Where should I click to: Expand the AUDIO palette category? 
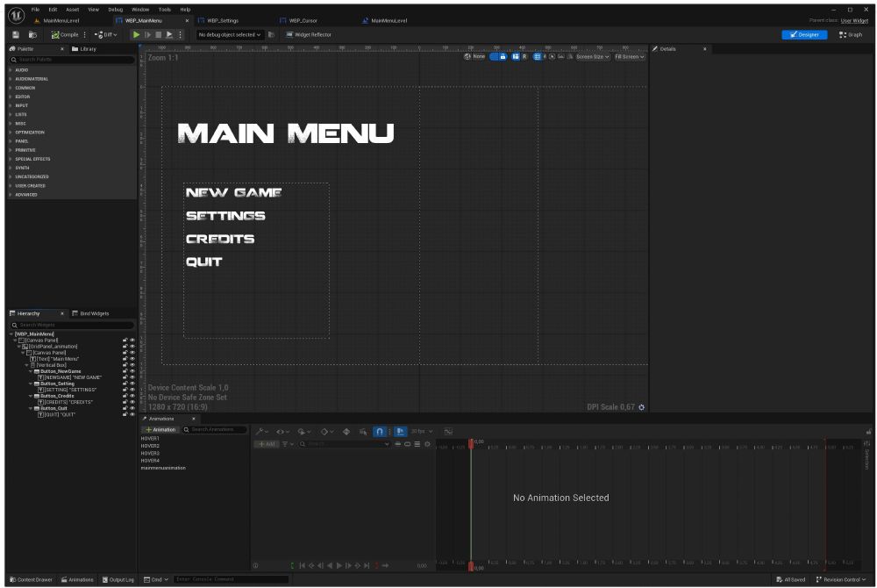click(11, 70)
